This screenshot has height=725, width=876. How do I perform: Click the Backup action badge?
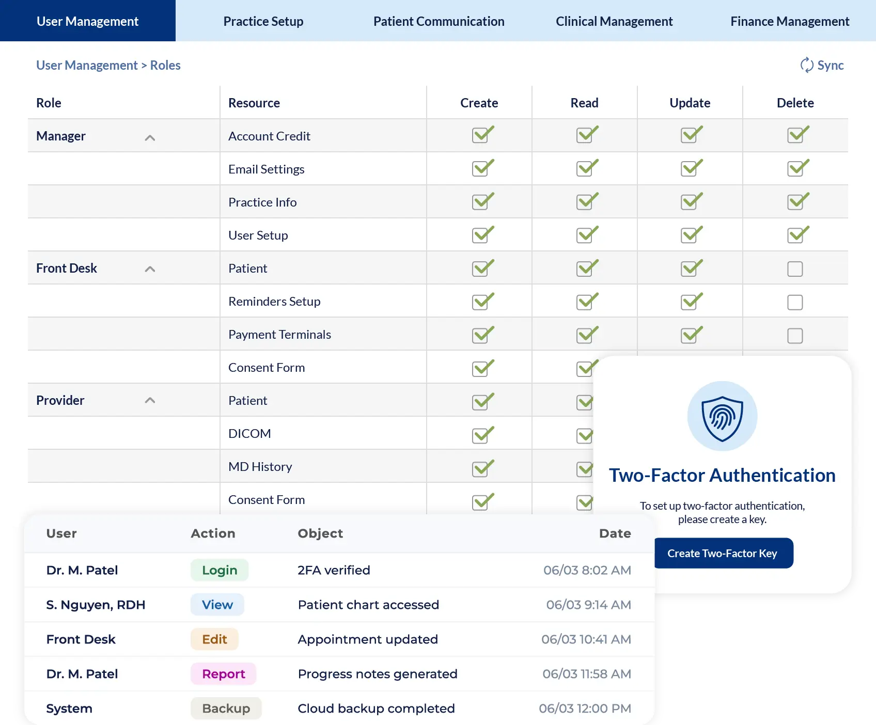click(226, 708)
